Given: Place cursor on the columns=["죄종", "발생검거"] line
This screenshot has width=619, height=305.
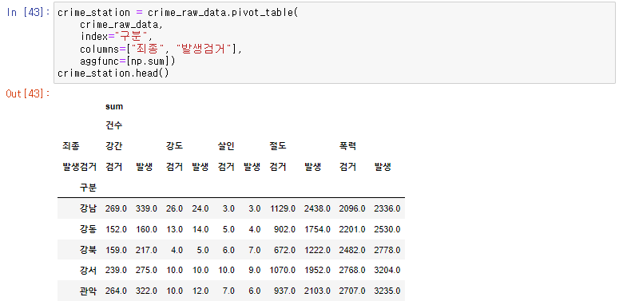Looking at the screenshot, I should (161, 49).
